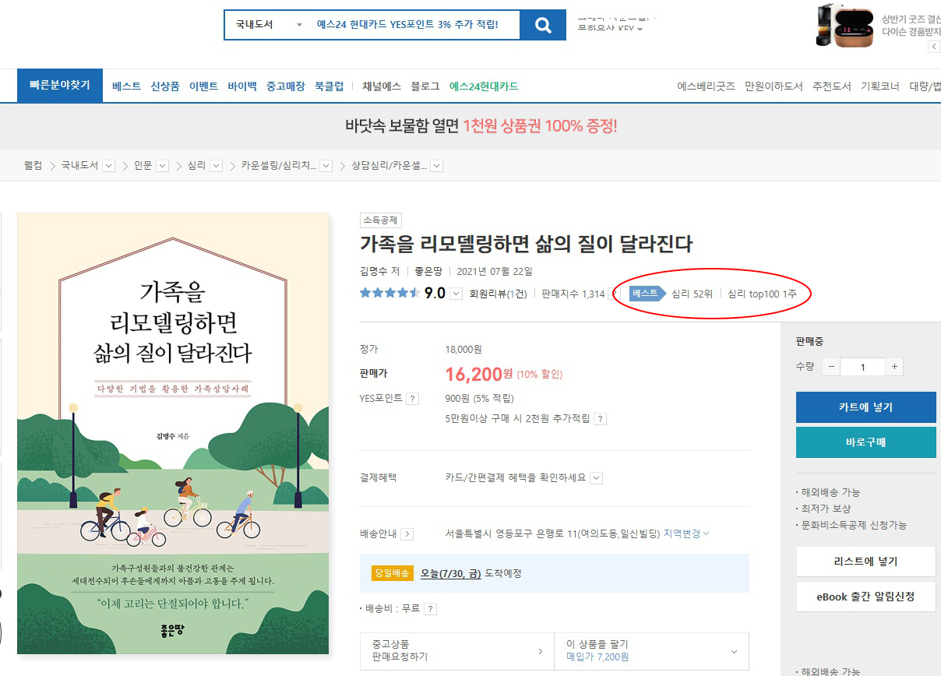Open the 예스베리굿즈 link

coord(707,86)
